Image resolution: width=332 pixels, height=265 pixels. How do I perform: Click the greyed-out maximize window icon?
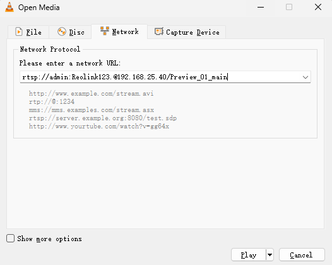coord(289,7)
